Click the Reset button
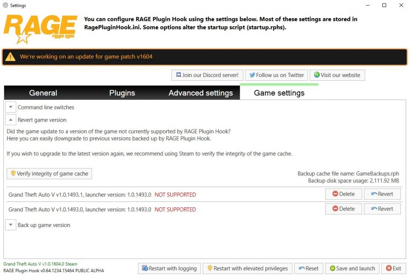Viewport: 409px width, 277px height. [x=309, y=268]
